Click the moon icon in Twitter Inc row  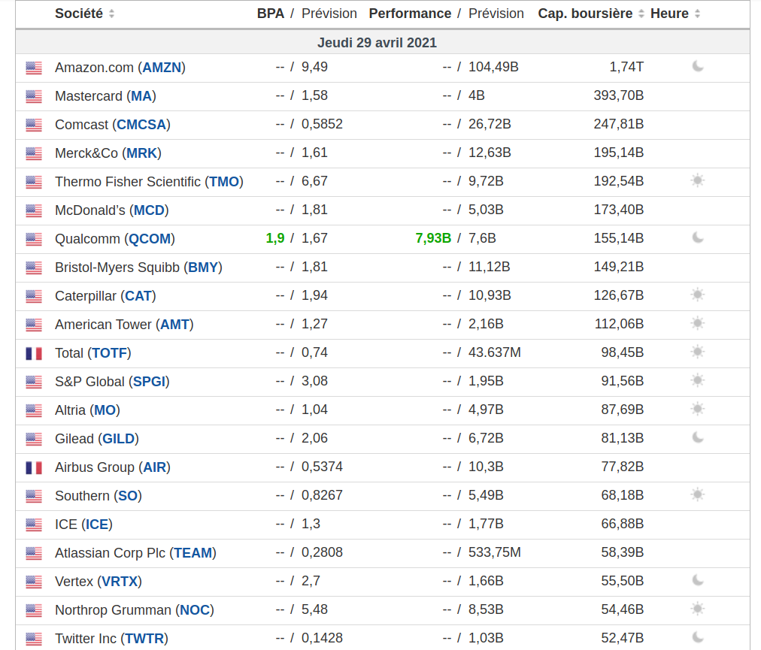698,637
